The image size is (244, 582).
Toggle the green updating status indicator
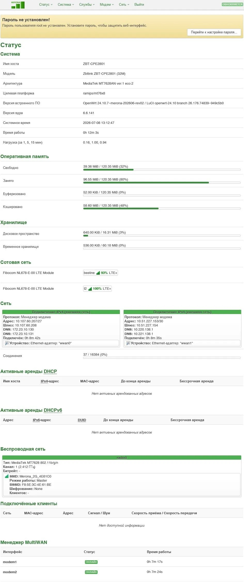[x=232, y=4]
